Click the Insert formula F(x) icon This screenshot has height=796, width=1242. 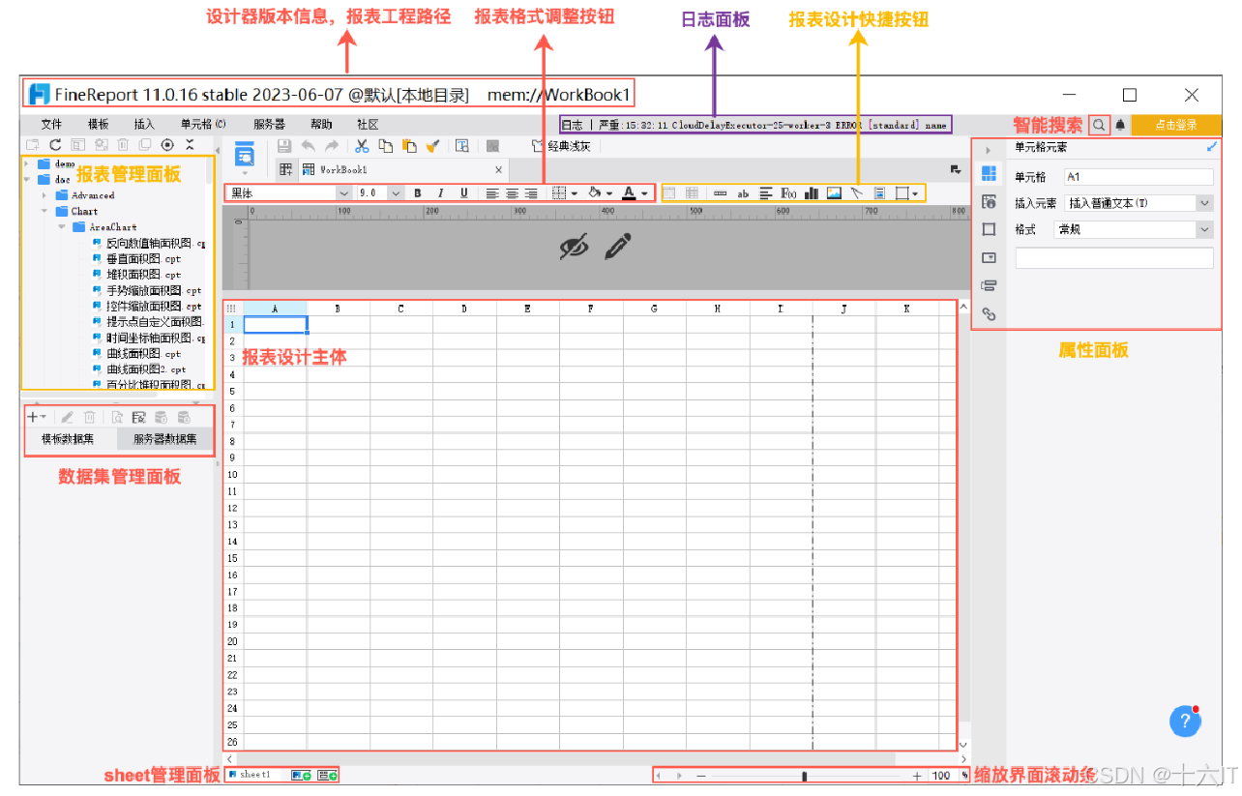coord(788,193)
